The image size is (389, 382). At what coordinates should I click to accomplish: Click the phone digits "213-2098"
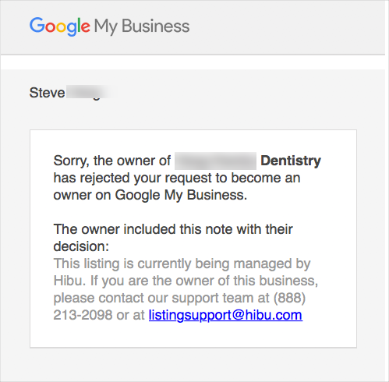pos(83,315)
